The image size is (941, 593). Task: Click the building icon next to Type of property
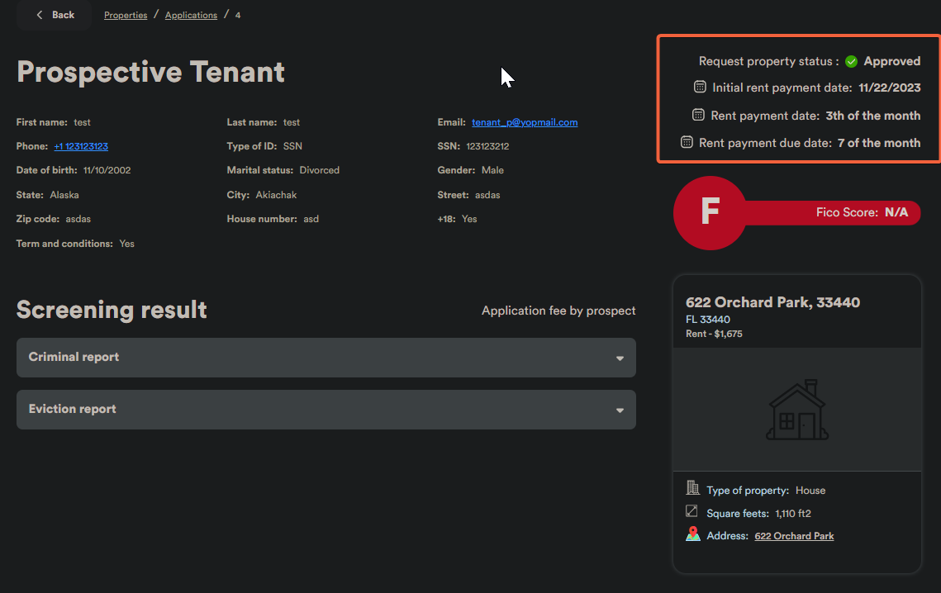tap(693, 489)
